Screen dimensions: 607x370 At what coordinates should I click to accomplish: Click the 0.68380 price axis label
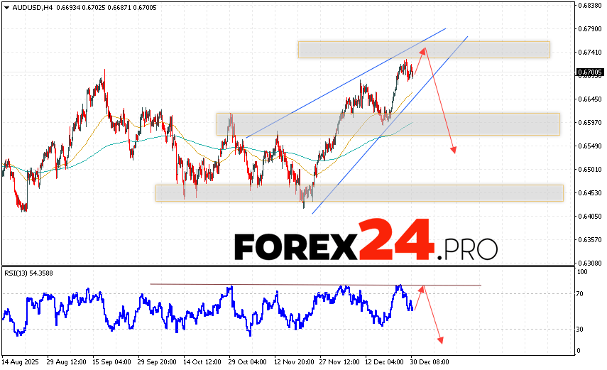click(x=591, y=4)
